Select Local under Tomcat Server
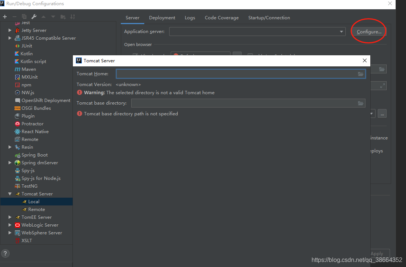 (36, 202)
